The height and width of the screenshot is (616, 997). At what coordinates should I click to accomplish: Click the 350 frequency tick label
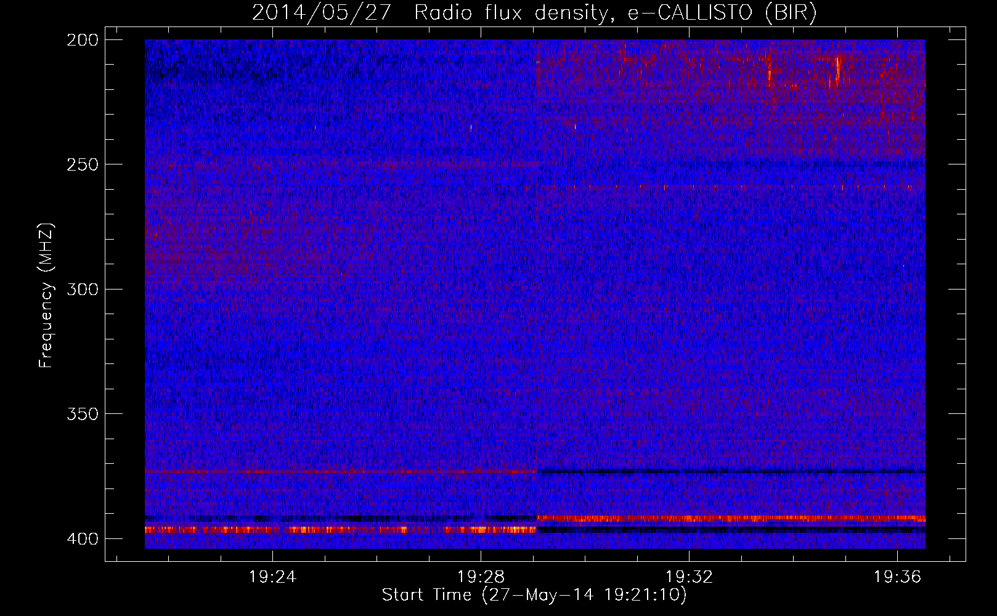(83, 414)
